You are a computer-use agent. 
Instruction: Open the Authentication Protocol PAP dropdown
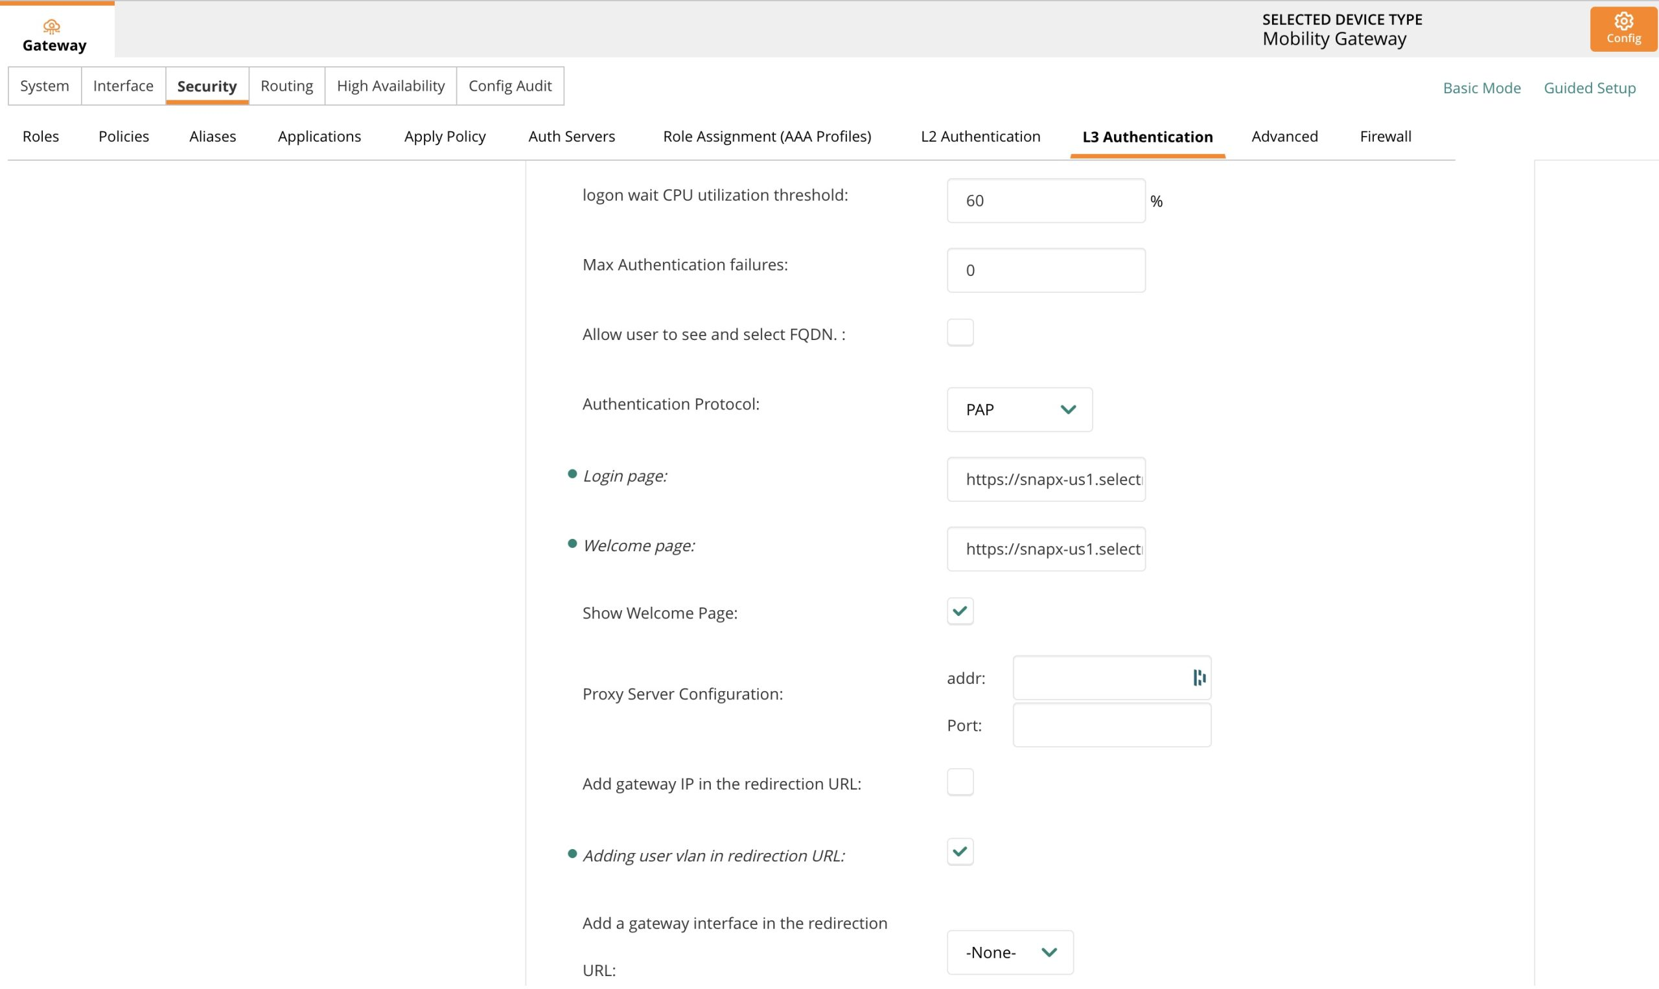tap(1019, 409)
